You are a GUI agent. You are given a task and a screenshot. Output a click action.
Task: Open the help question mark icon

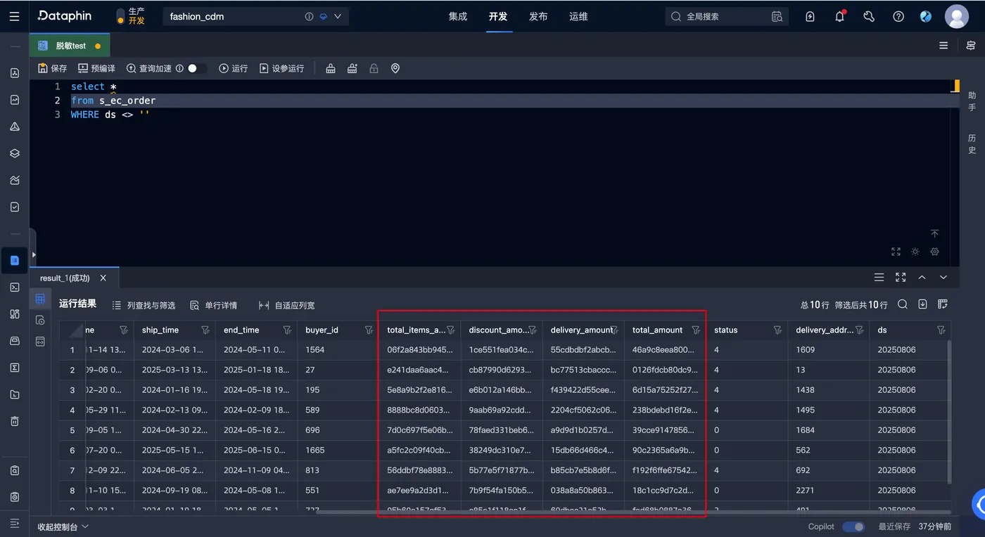pyautogui.click(x=898, y=16)
